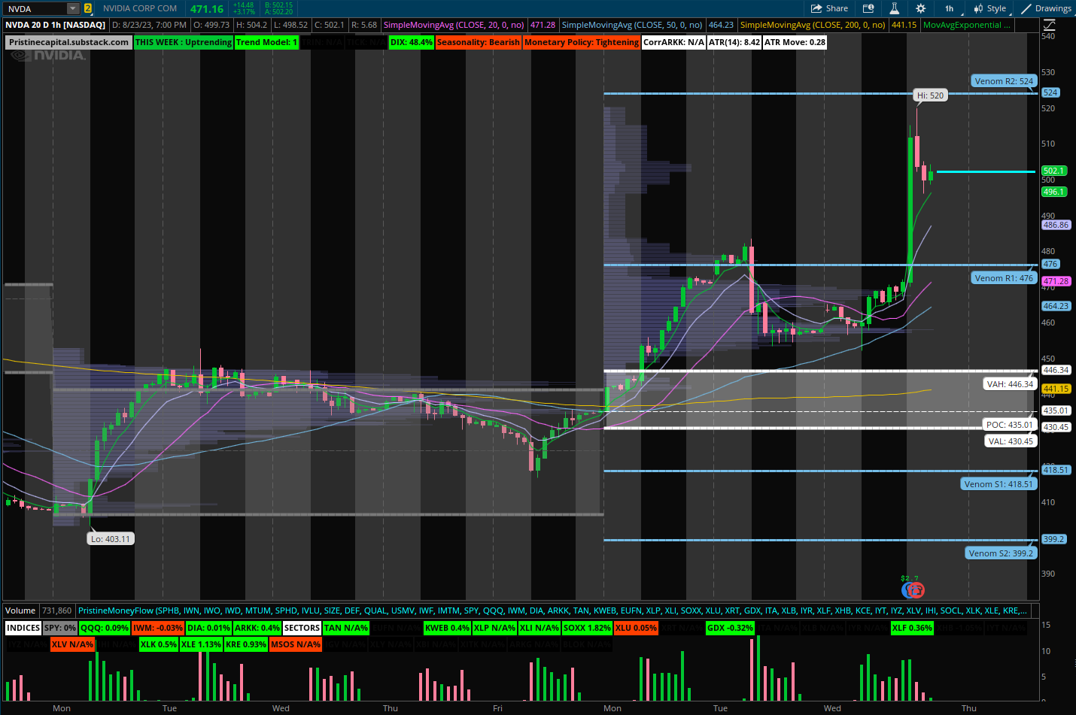Screen dimensions: 1076x715
Task: Click the chart scale icon above price axis
Action: point(1050,25)
